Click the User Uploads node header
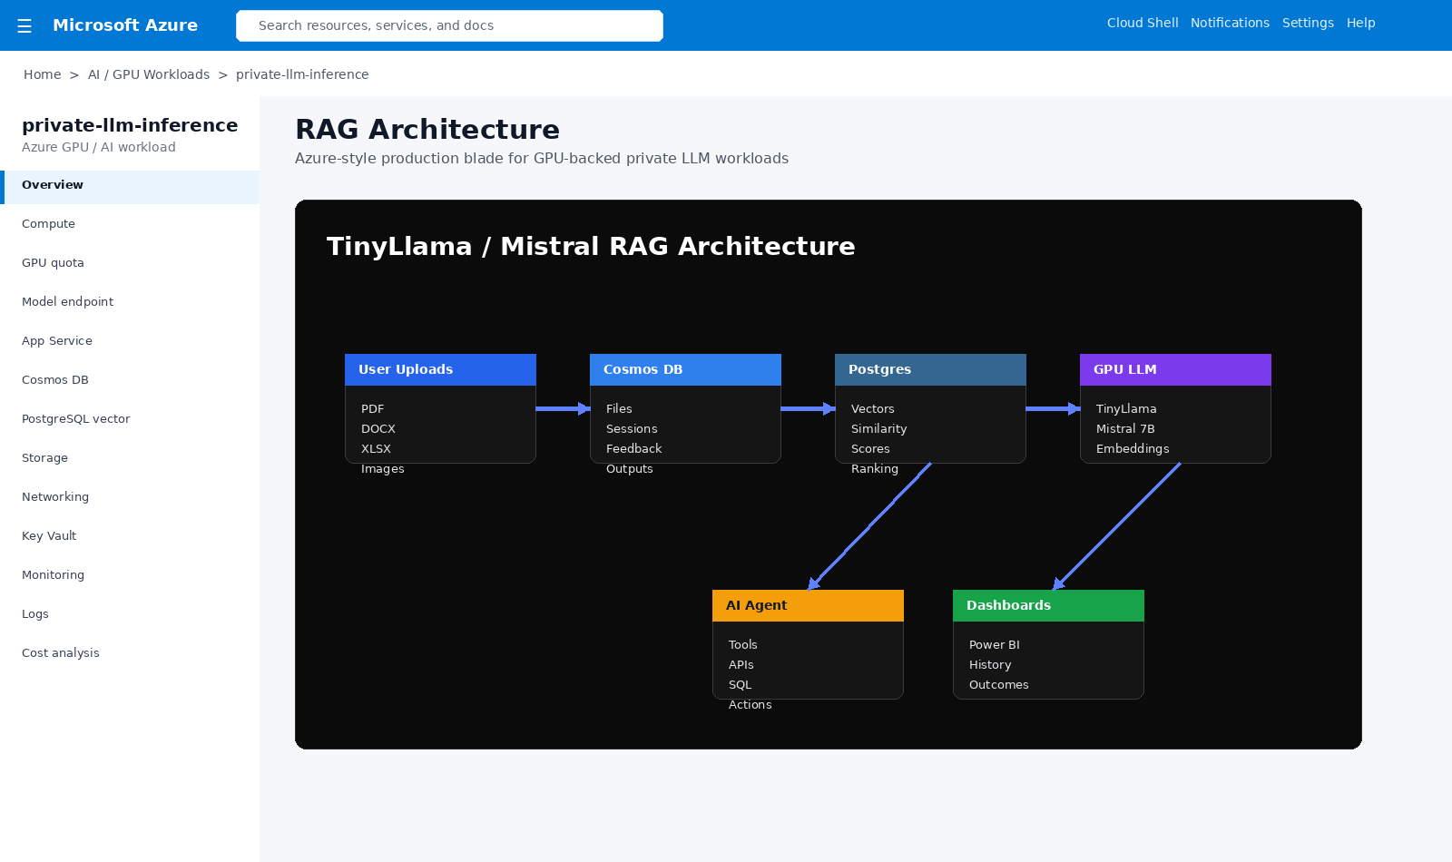1452x862 pixels. [440, 369]
